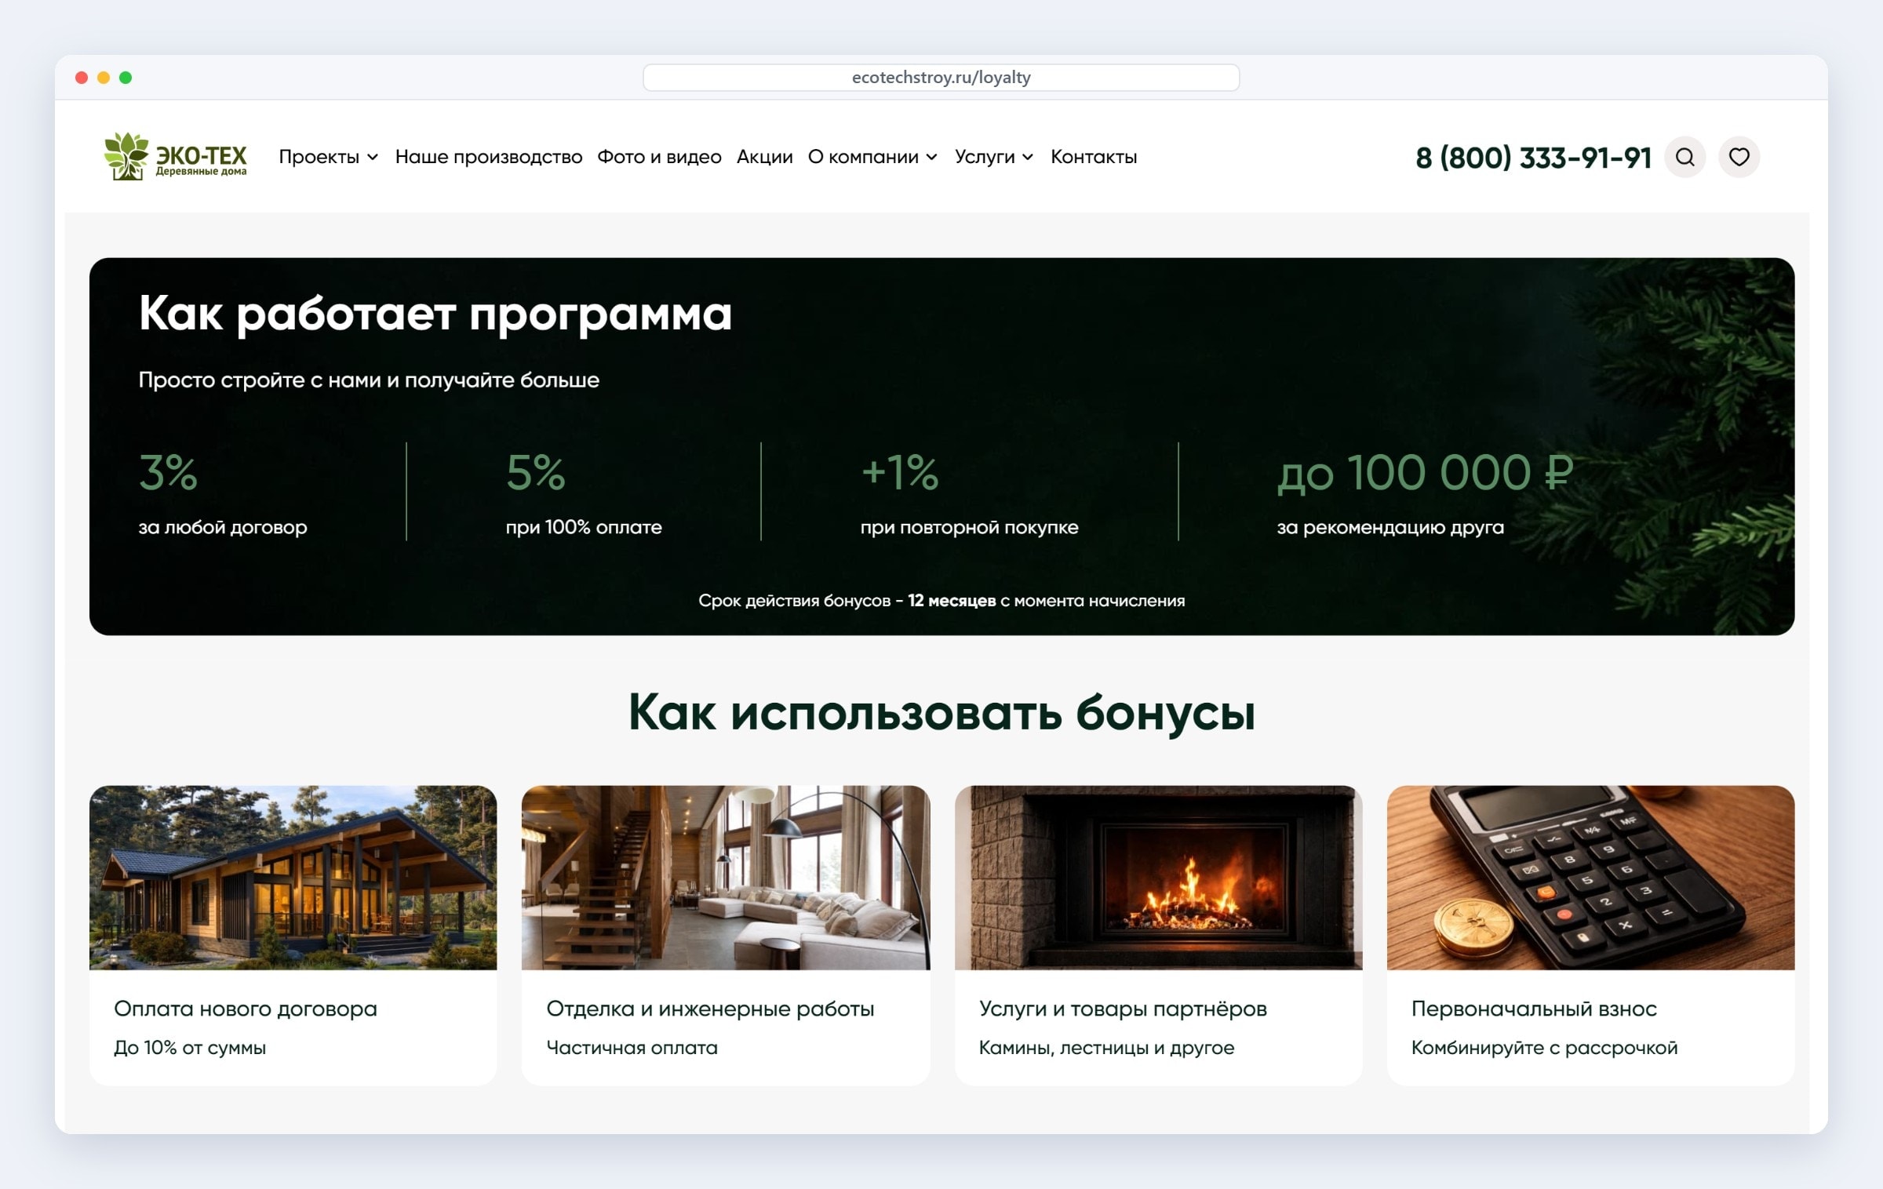
Task: Expand the Услуги dropdown menu
Action: tap(993, 157)
